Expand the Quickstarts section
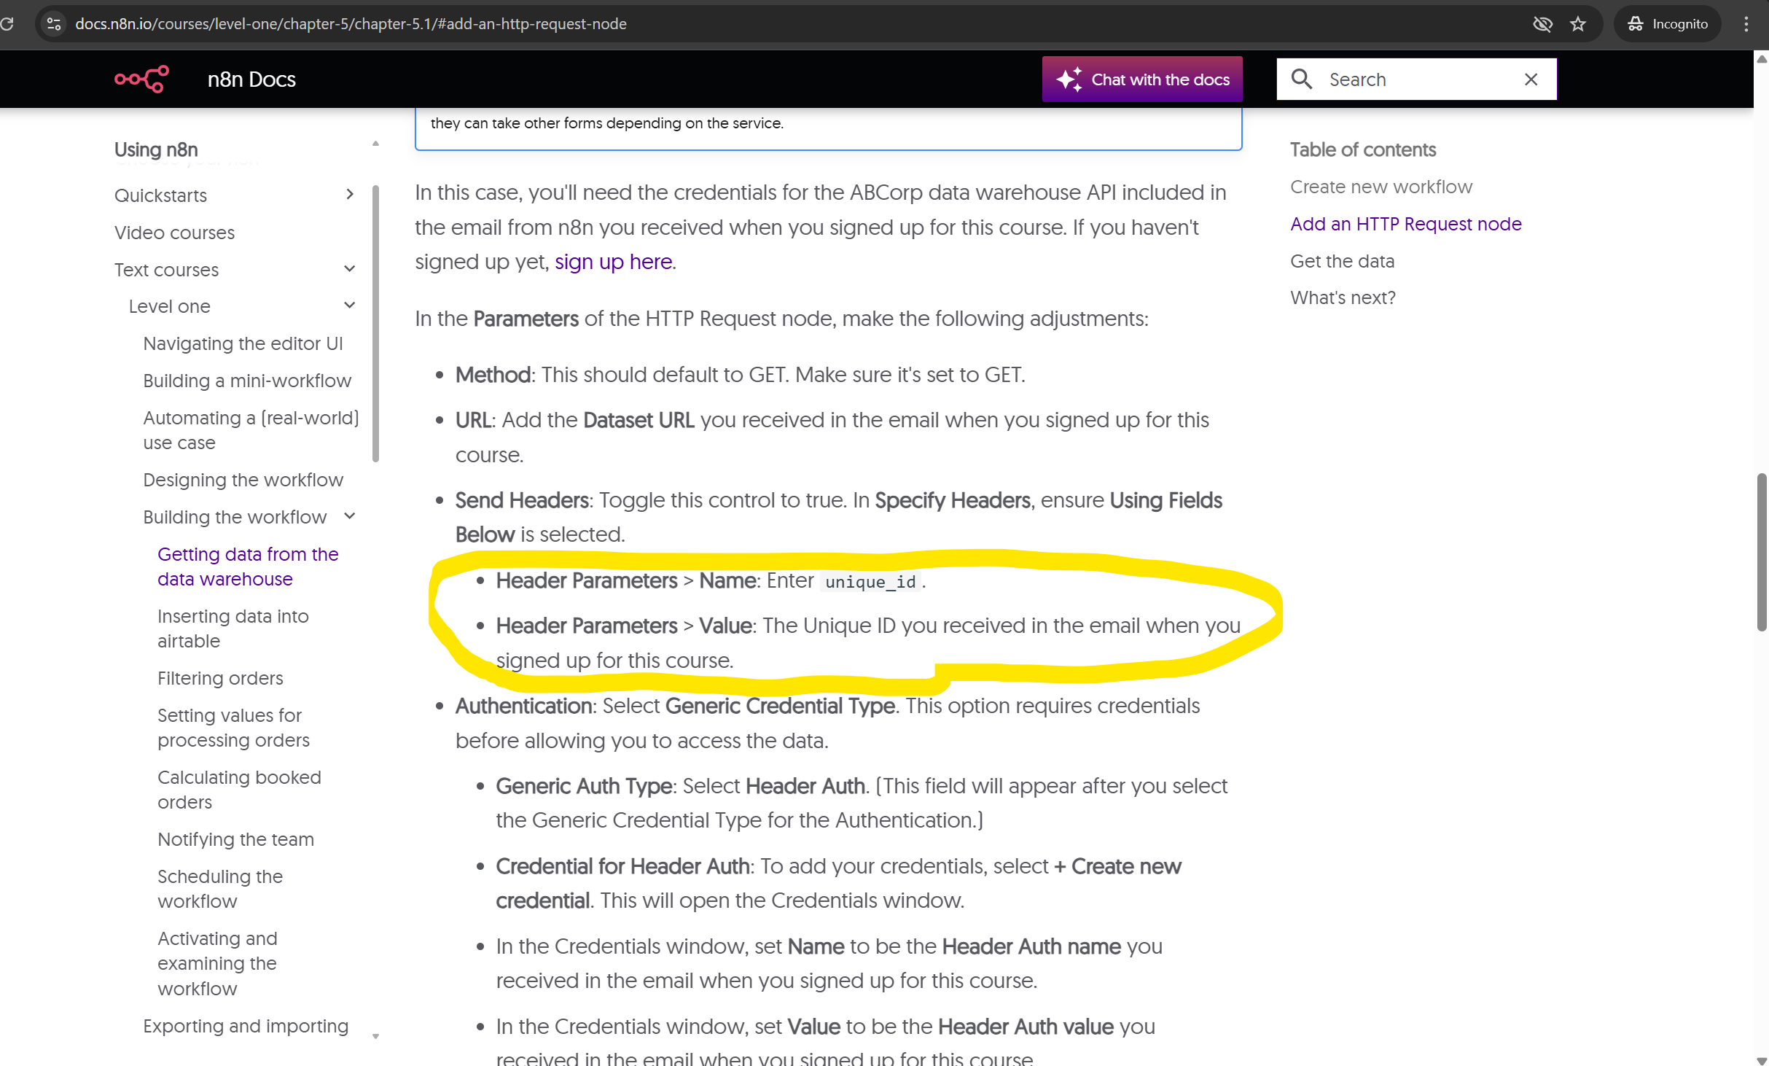This screenshot has width=1769, height=1066. click(350, 194)
